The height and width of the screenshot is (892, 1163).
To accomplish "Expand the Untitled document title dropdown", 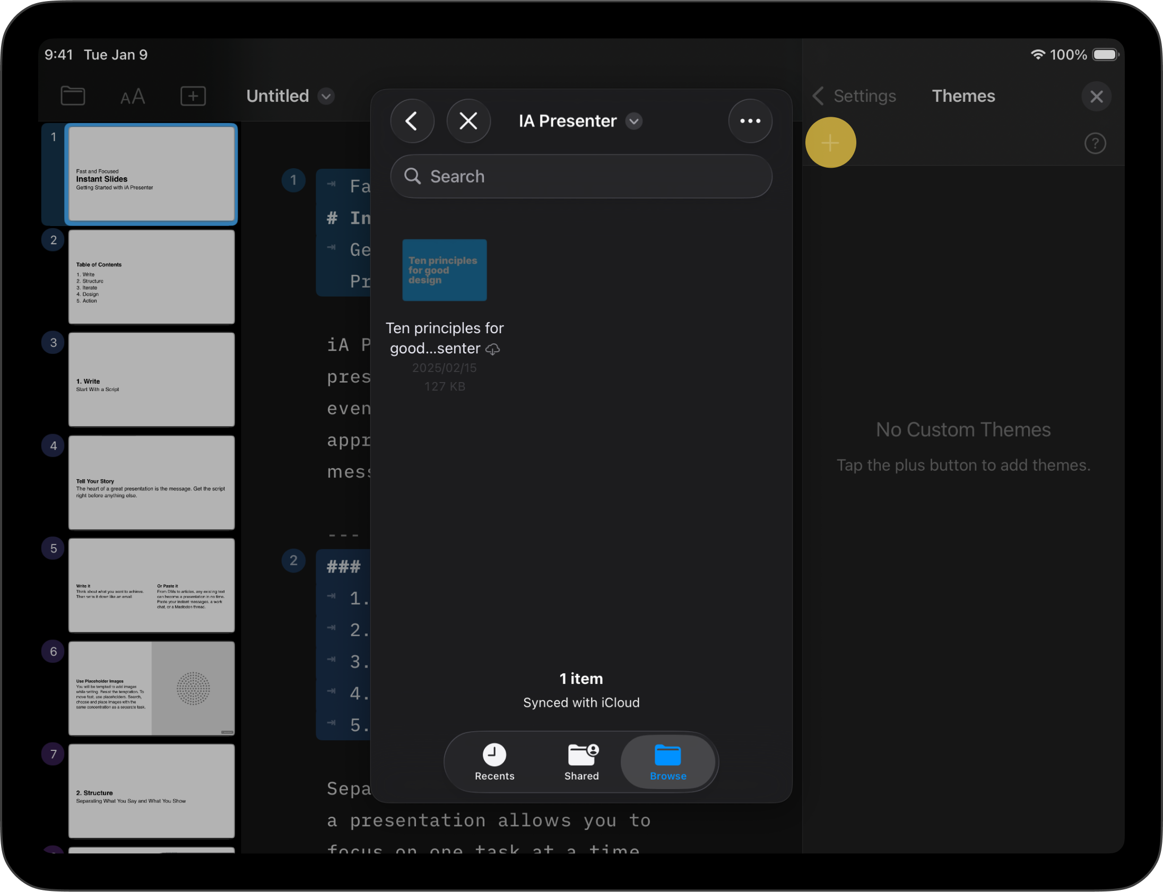I will point(326,96).
